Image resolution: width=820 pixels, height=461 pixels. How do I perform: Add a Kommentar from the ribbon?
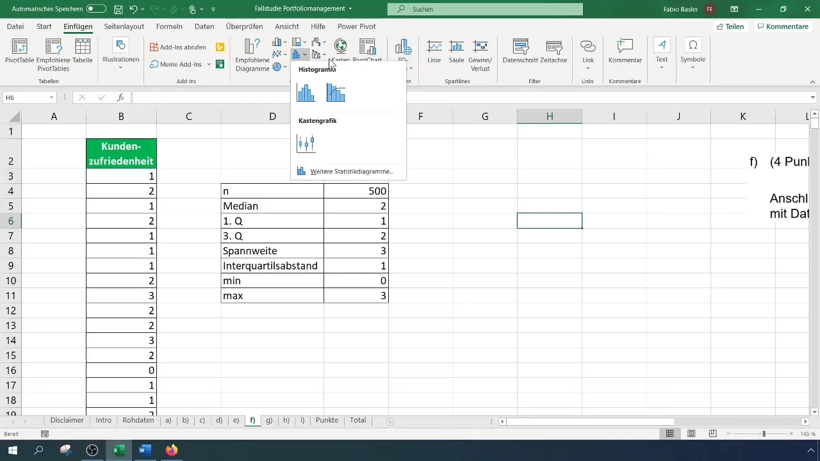coord(625,51)
